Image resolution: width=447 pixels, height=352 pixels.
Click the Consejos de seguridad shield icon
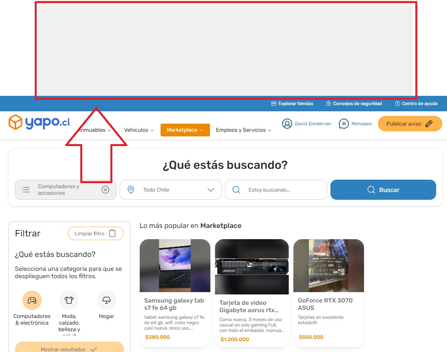(328, 104)
